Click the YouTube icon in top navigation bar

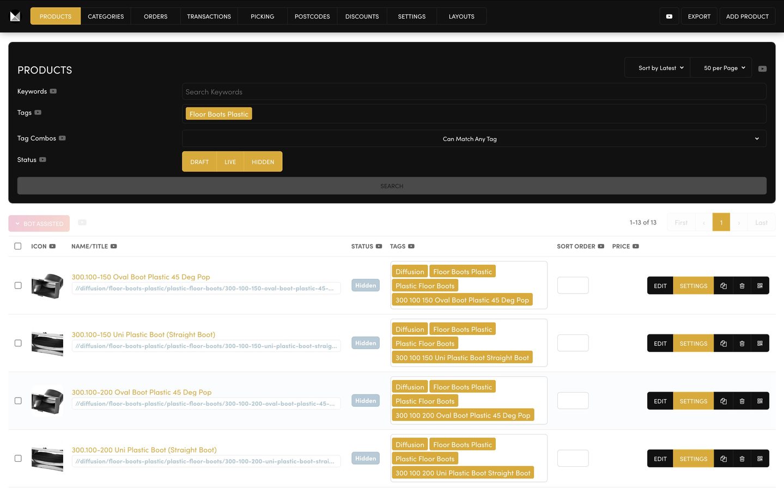[x=669, y=16]
